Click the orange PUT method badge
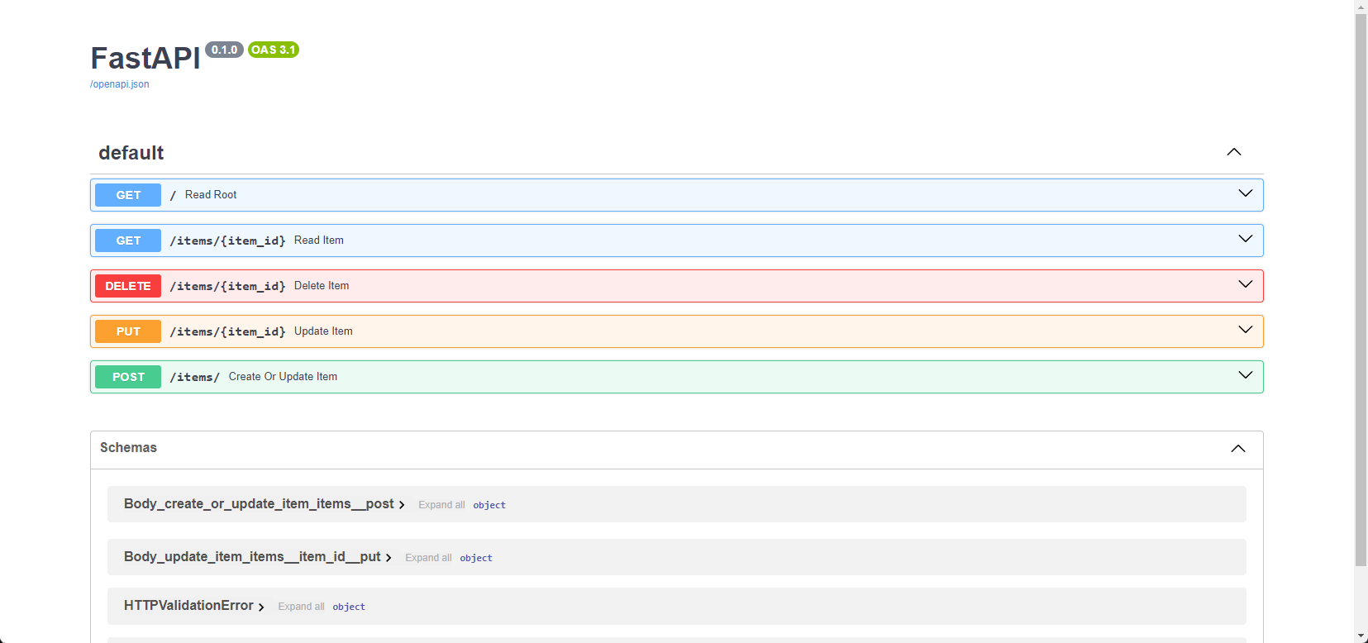1368x643 pixels. pos(128,331)
